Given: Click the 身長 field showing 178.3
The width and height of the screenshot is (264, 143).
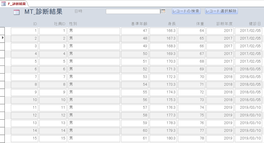Looking at the screenshot, I should 163,123.
